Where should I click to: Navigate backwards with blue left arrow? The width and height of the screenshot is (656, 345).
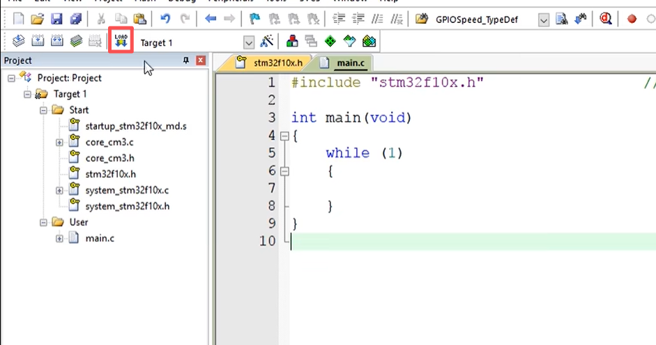point(211,19)
